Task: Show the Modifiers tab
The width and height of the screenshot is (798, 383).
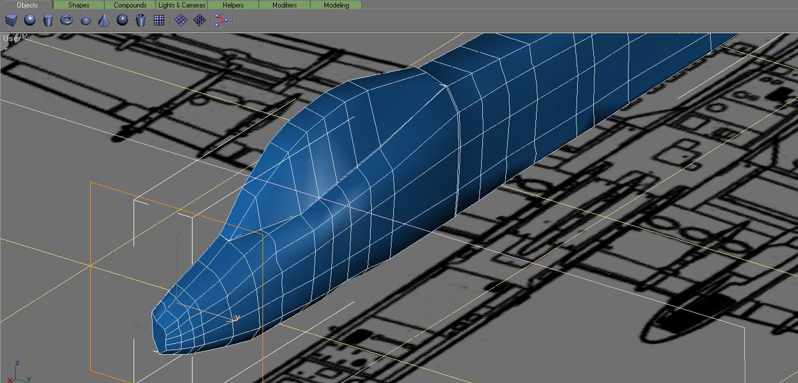Action: 285,5
